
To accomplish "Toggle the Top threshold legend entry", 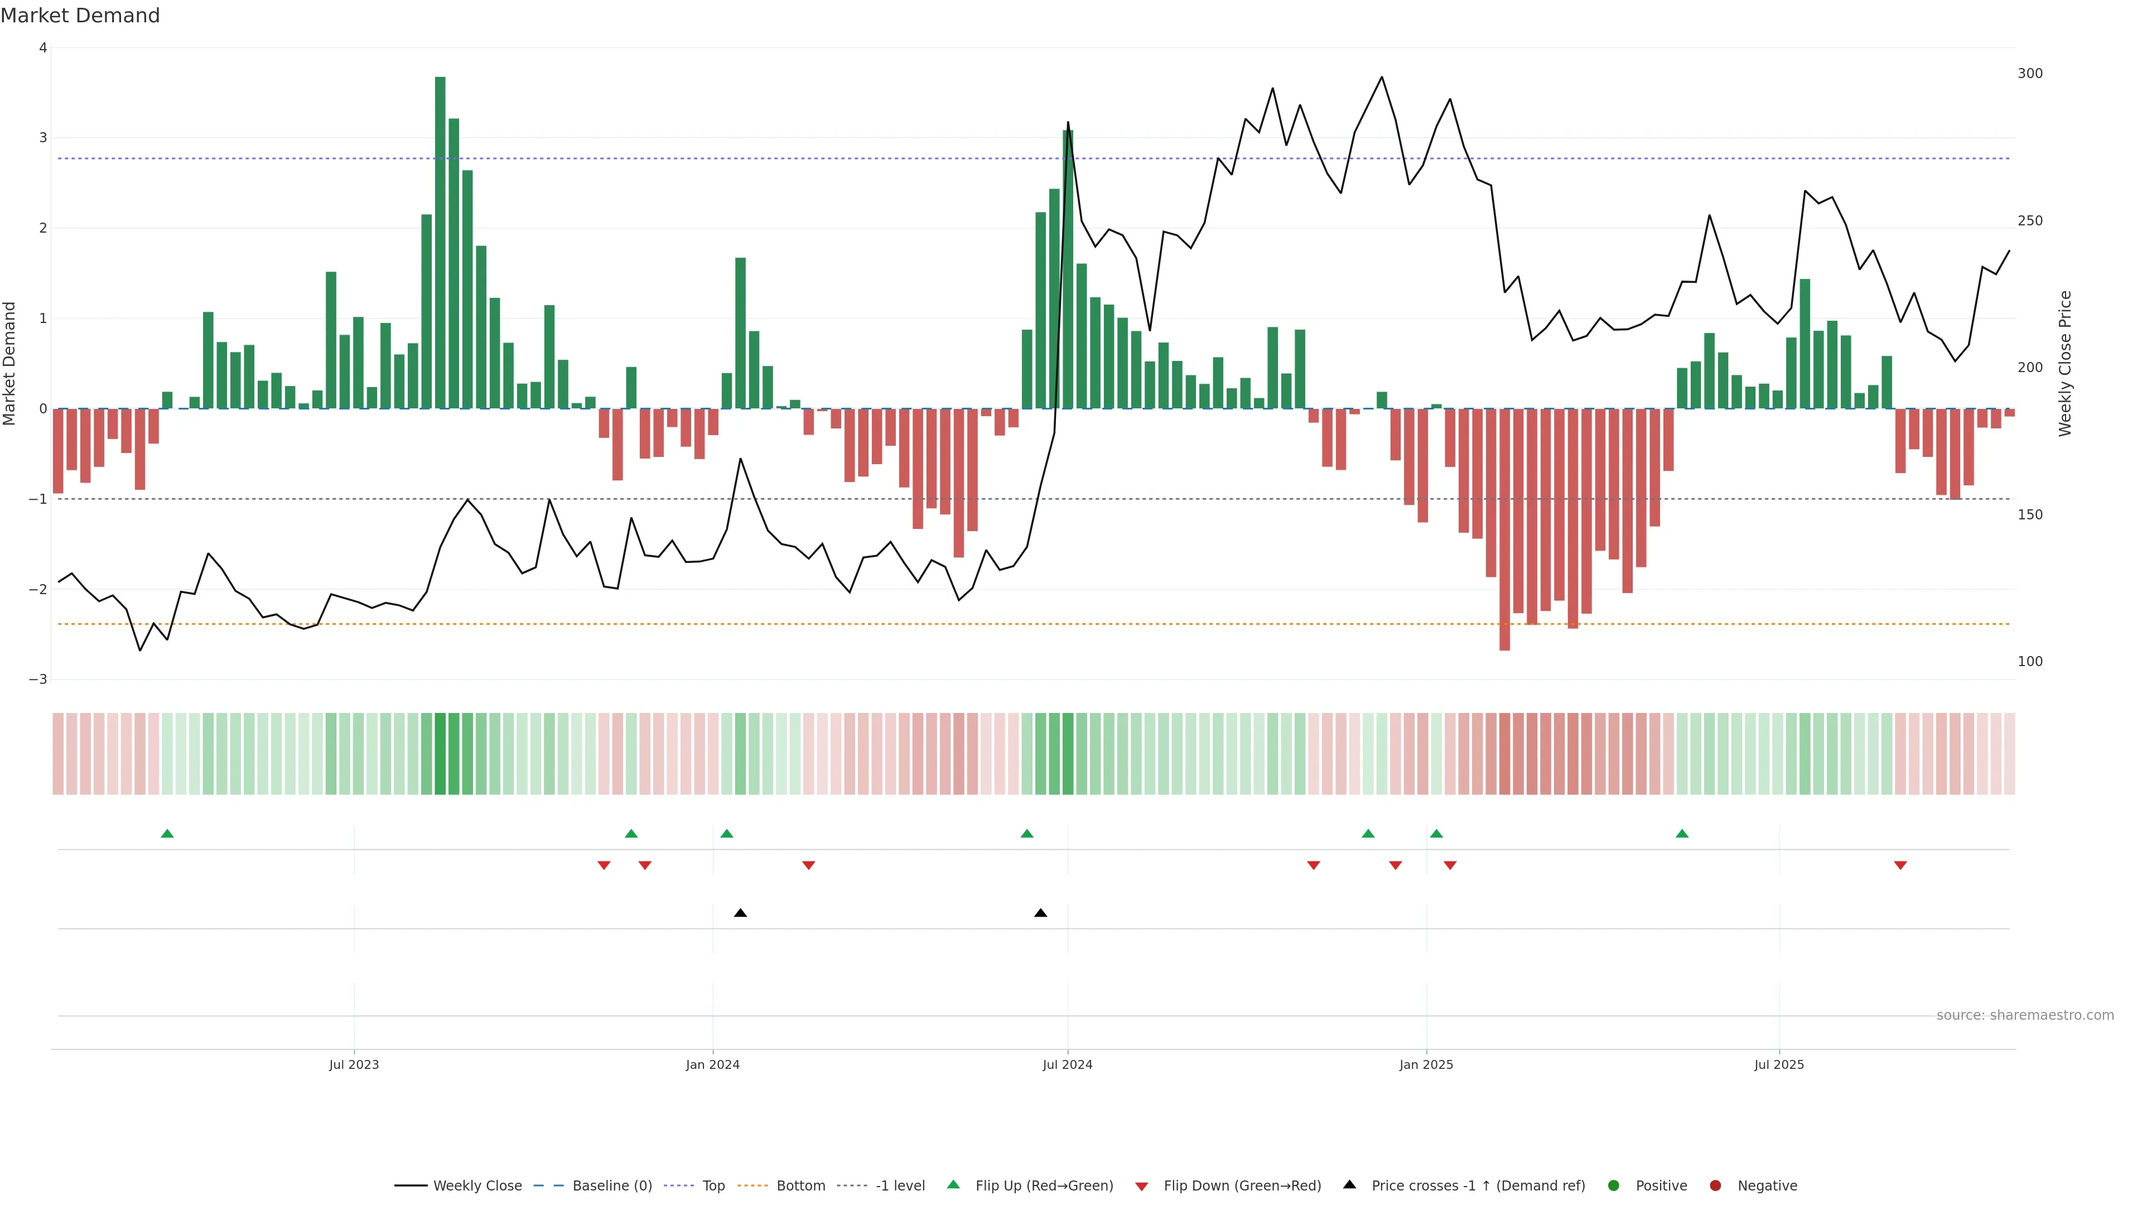I will point(713,1185).
